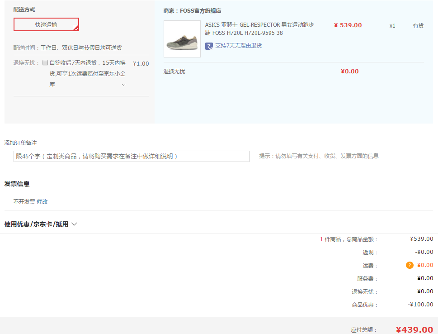Expand the 使用优惠/京东卡/抵用 section
Viewport: 438px width, 334px height.
41,224
